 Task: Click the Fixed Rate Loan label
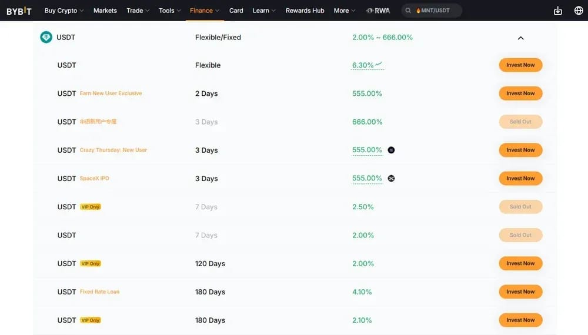99,292
